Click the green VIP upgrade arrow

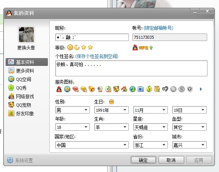point(151,48)
